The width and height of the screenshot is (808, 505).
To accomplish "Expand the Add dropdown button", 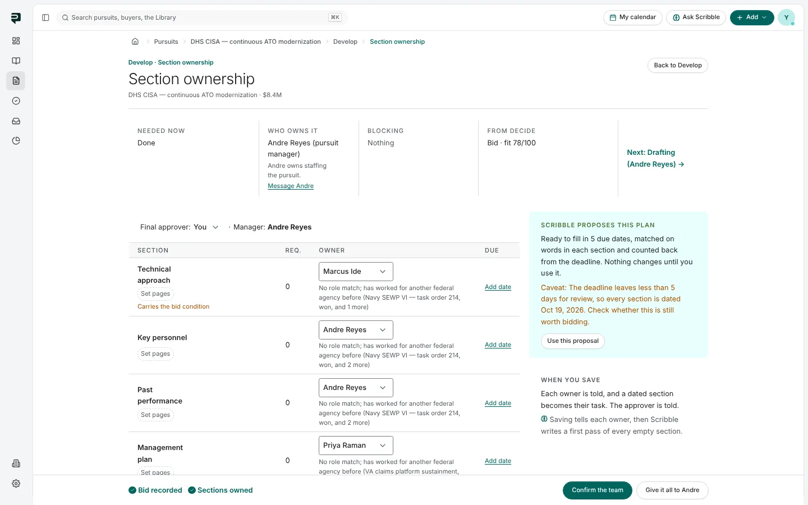I will tap(752, 17).
